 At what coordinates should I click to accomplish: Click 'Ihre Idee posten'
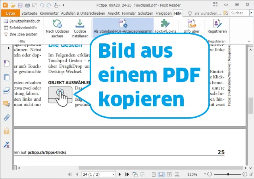pos(21,34)
